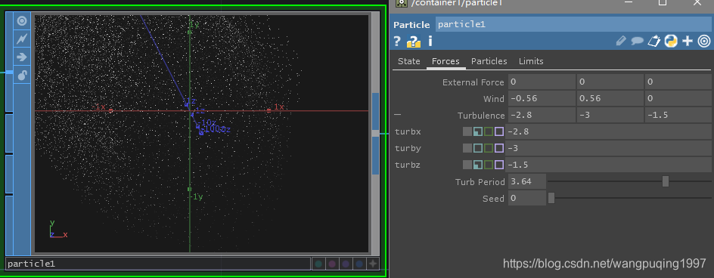
Task: Click the Turbulence X field showing -2.8
Action: (542, 115)
